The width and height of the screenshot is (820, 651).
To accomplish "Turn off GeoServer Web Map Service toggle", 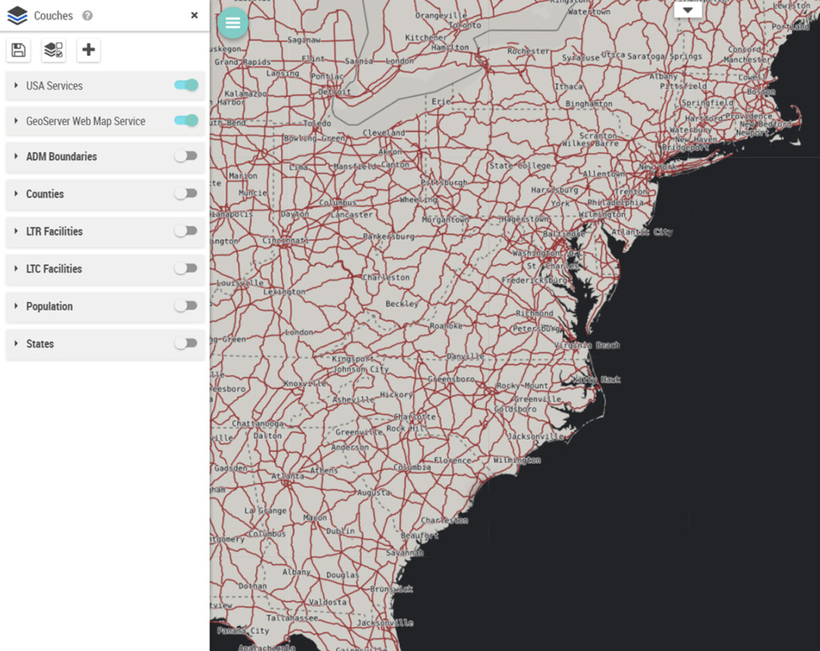I will (x=186, y=121).
